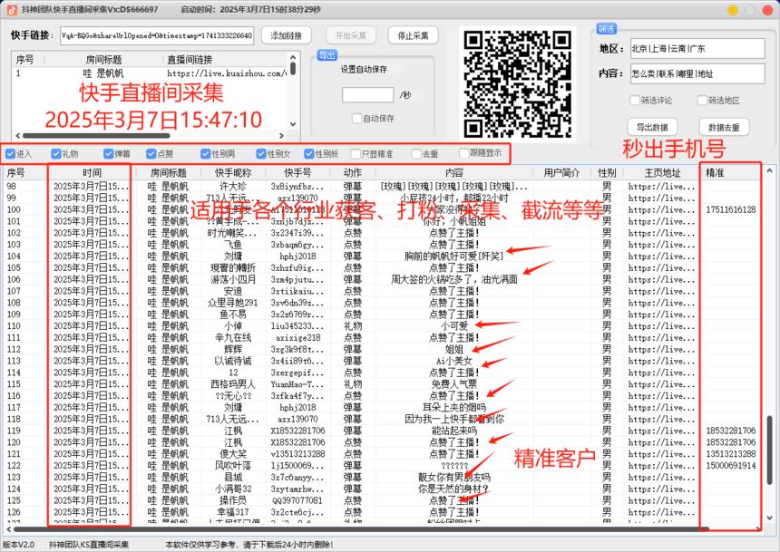Uncheck the 礼物 checkbox
Screen dimensions: 780x552
(56, 154)
